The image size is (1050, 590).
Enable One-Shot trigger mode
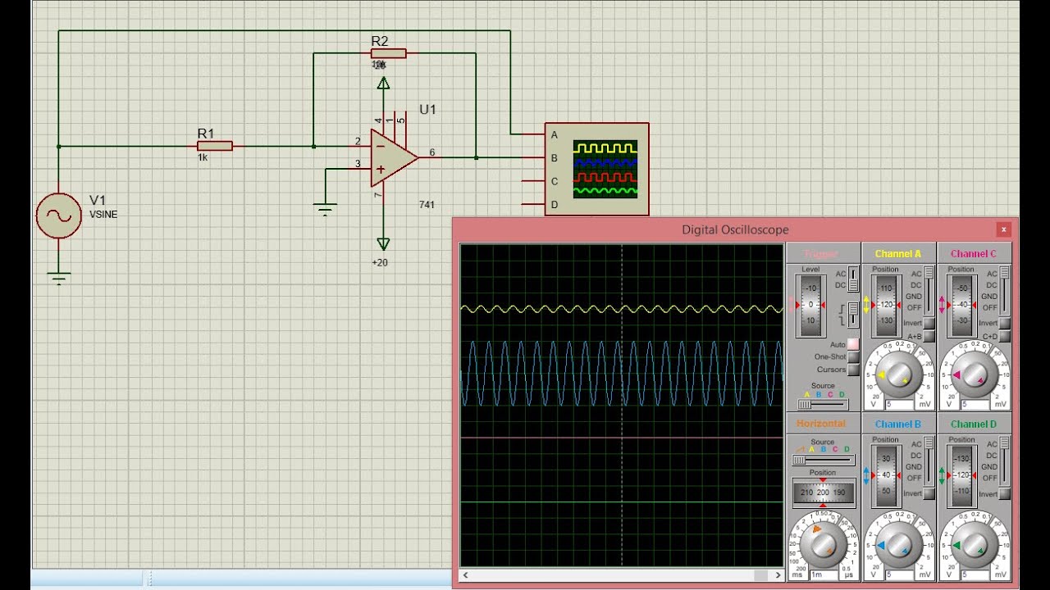pos(853,357)
